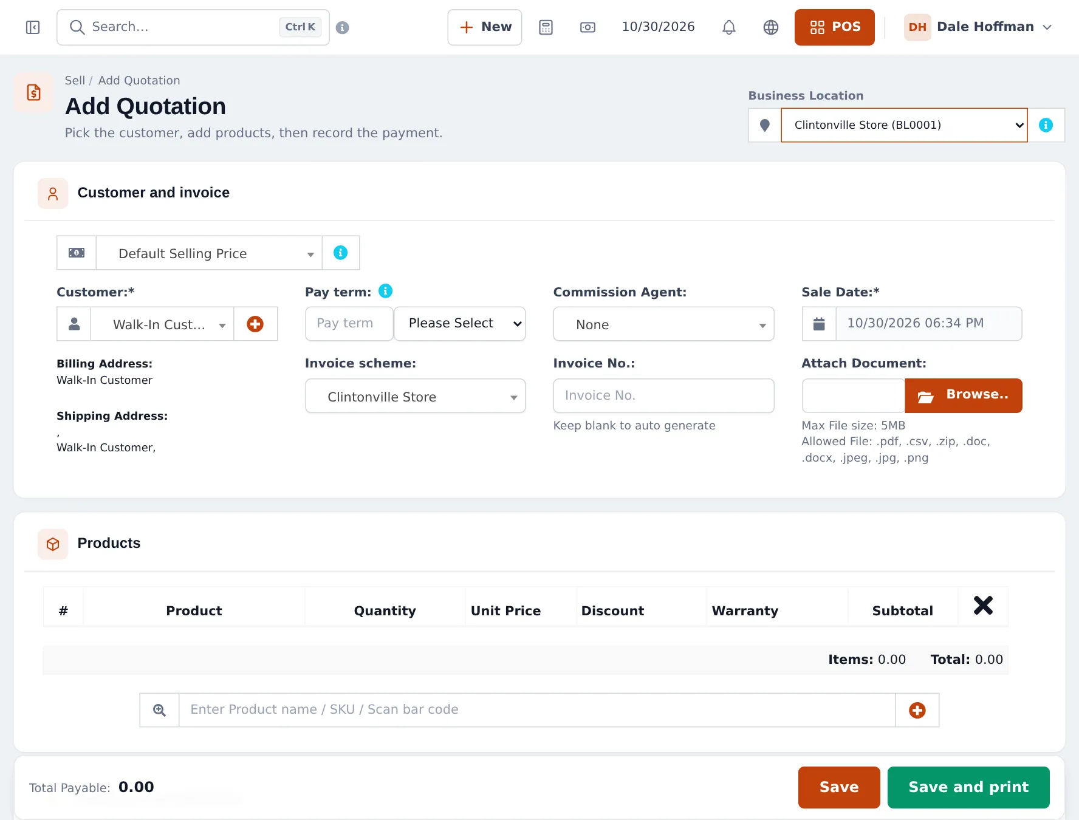Click the info icon beside Default Selling Price
Image resolution: width=1079 pixels, height=820 pixels.
coord(341,253)
